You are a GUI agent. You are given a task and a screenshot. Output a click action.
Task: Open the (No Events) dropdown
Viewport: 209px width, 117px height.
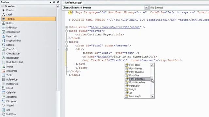[179, 7]
